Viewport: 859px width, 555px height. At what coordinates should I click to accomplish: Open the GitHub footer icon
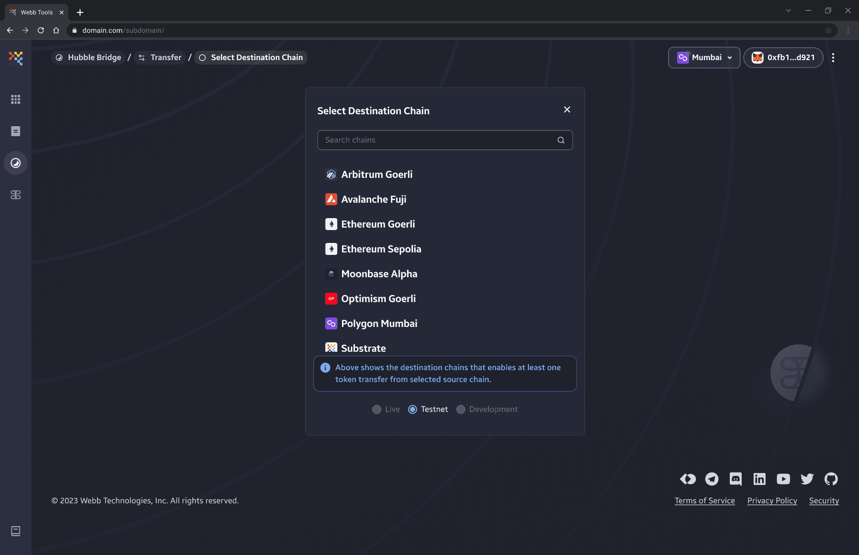pos(831,479)
